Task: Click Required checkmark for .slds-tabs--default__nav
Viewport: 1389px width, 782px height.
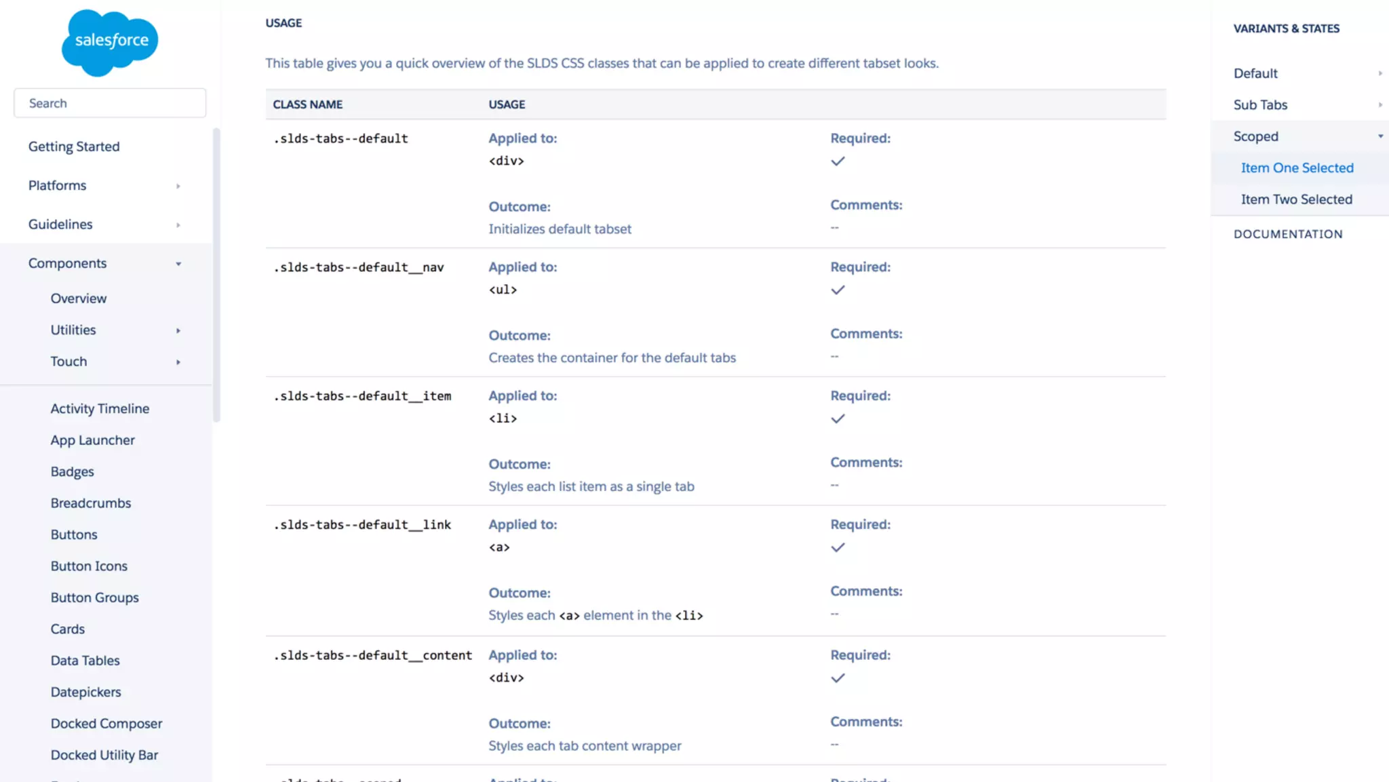Action: [x=838, y=290]
